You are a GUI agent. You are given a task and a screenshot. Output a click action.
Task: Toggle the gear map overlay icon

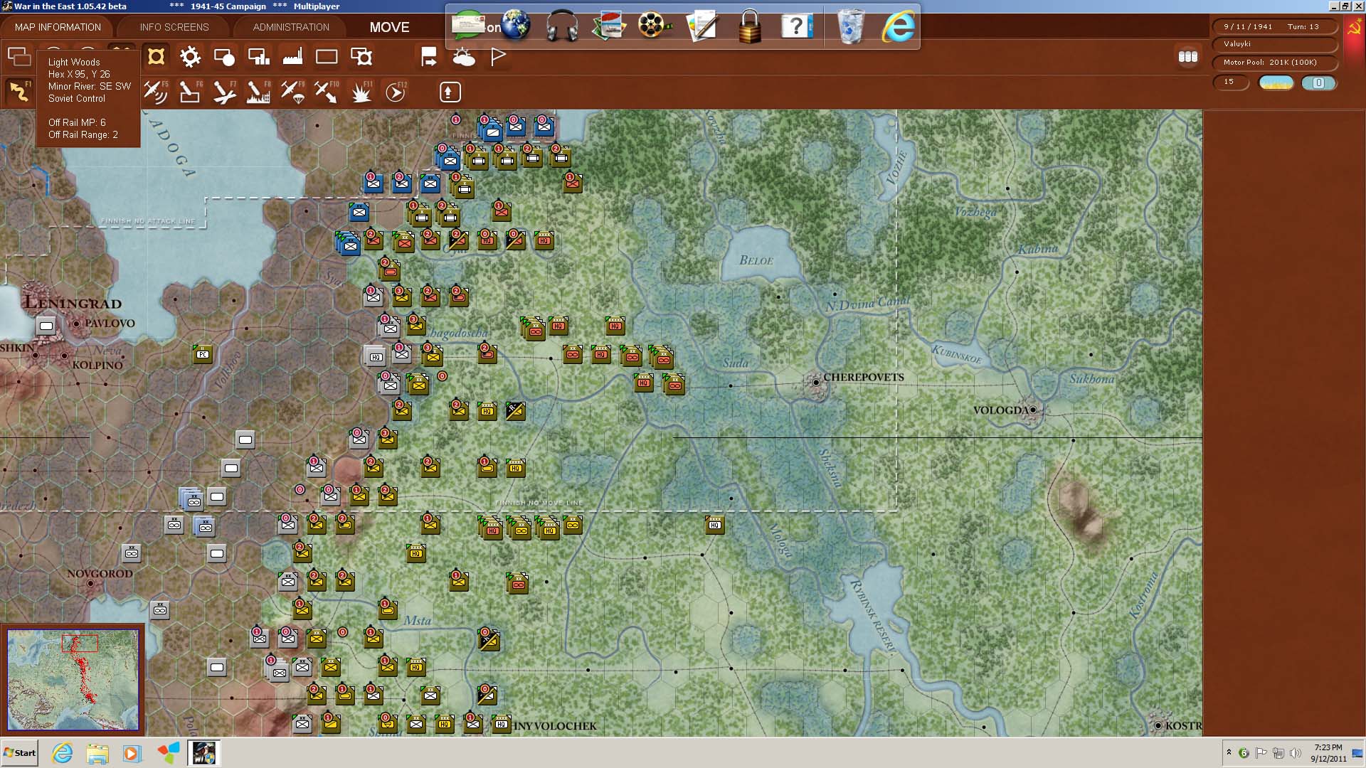tap(190, 56)
